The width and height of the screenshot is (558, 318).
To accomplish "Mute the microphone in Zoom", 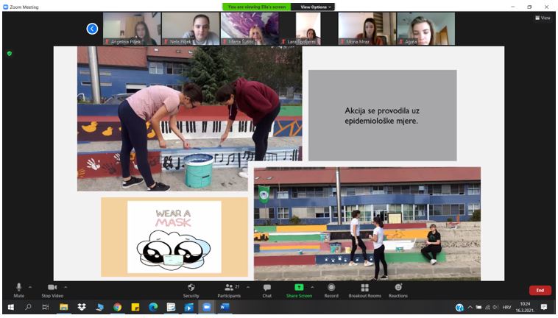I will (x=18, y=288).
